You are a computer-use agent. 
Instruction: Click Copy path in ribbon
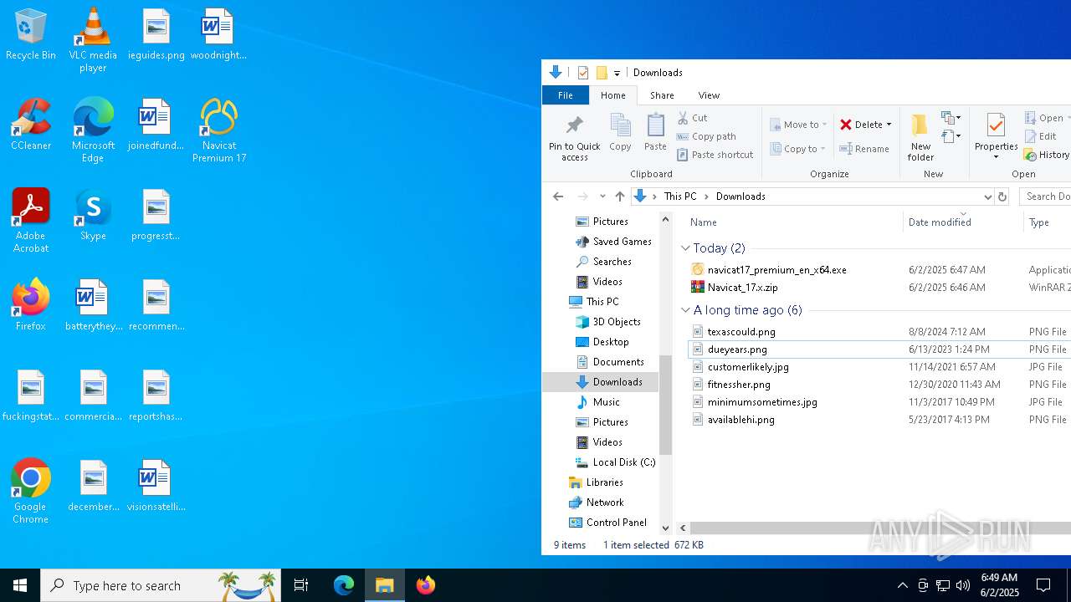click(706, 136)
